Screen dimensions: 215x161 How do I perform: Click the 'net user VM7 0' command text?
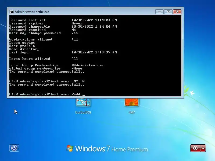(69, 81)
